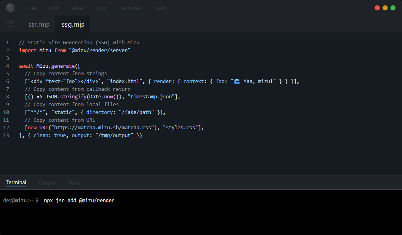Viewport: 402px width, 235px height.
Task: Open the File menu
Action: (31, 8)
